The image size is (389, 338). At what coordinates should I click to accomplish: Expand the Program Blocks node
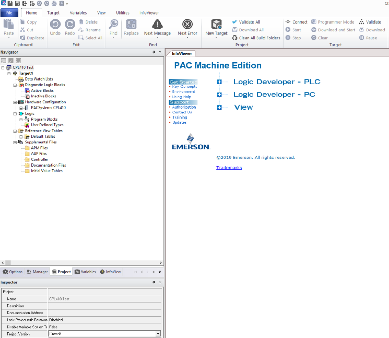click(21, 119)
